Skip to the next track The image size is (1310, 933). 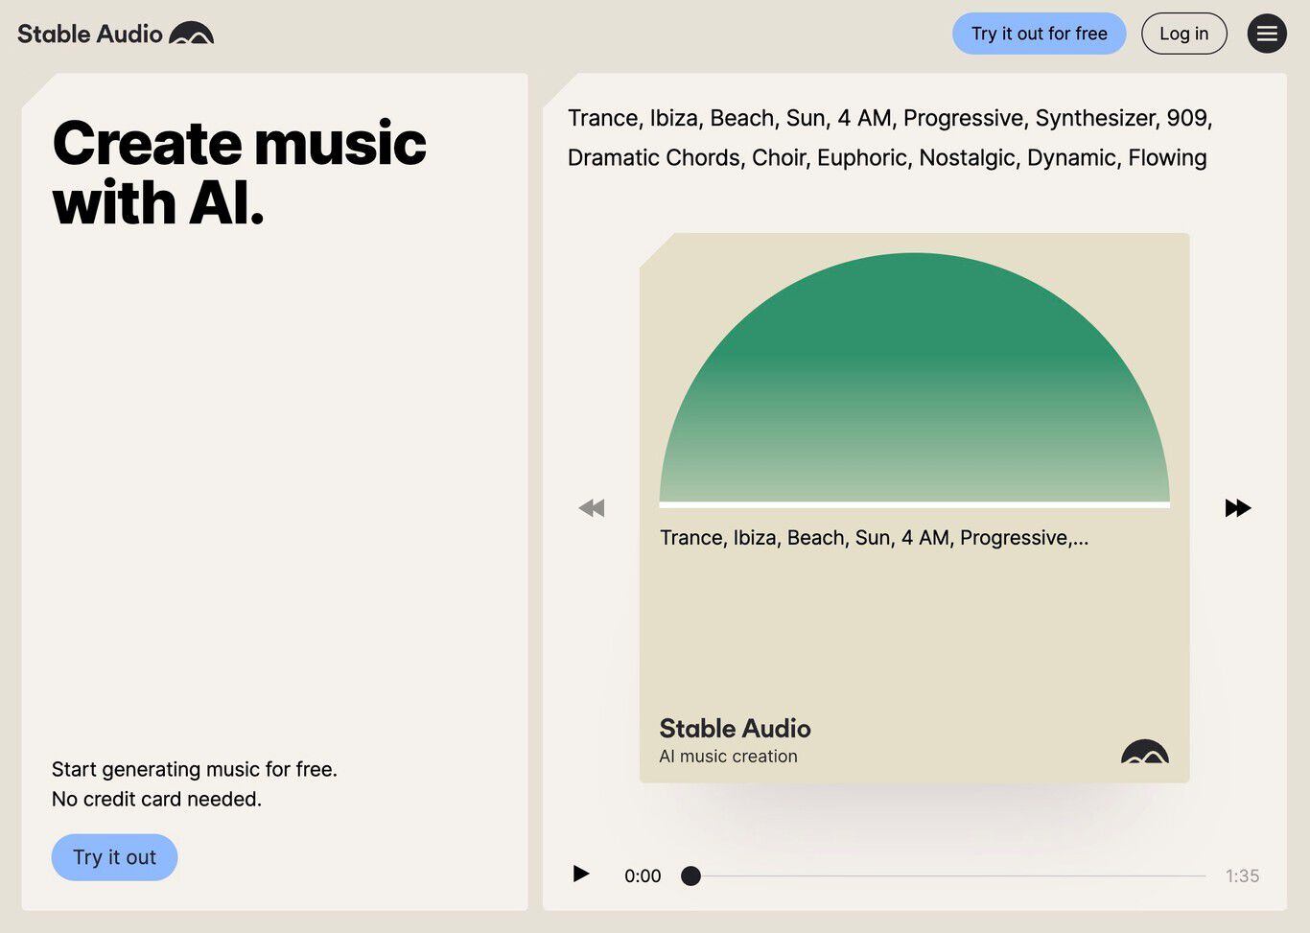(1237, 507)
